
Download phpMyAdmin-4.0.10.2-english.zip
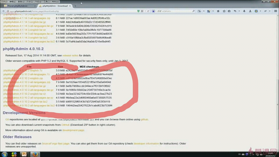coord(23,78)
